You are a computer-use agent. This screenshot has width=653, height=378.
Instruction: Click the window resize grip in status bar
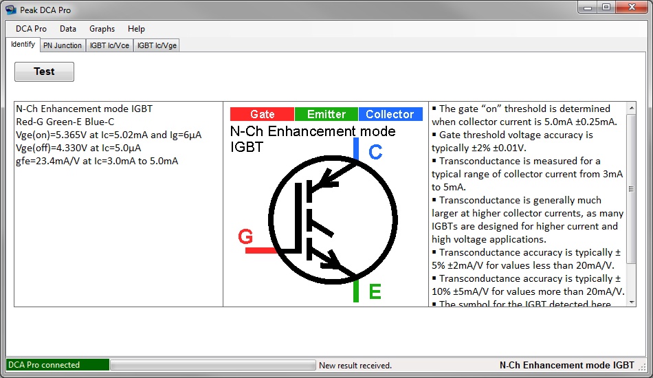[x=643, y=367]
